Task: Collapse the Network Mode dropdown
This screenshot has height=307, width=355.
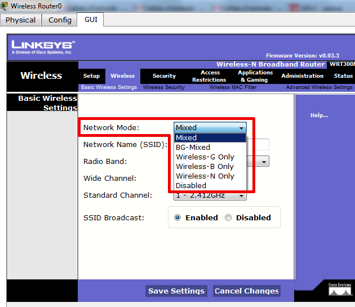Action: pos(242,128)
